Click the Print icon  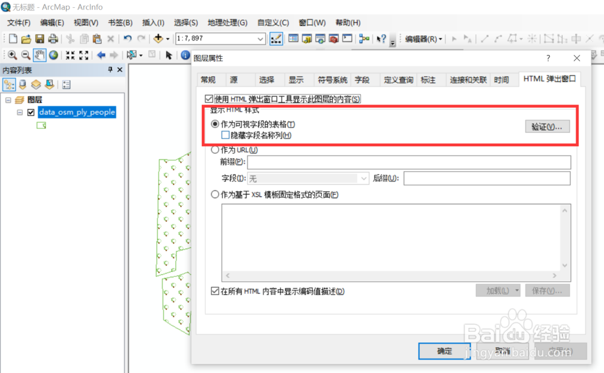coord(53,38)
